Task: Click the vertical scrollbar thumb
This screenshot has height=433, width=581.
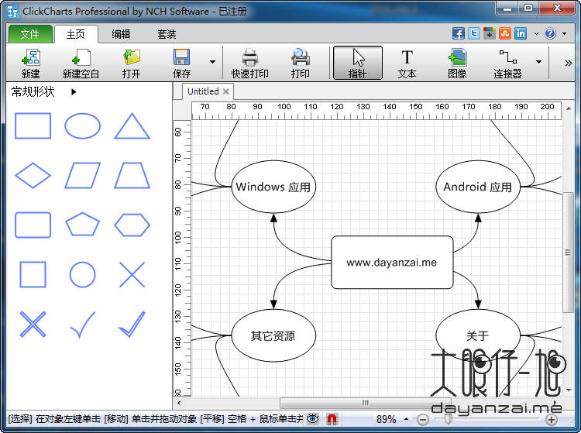Action: [568, 253]
